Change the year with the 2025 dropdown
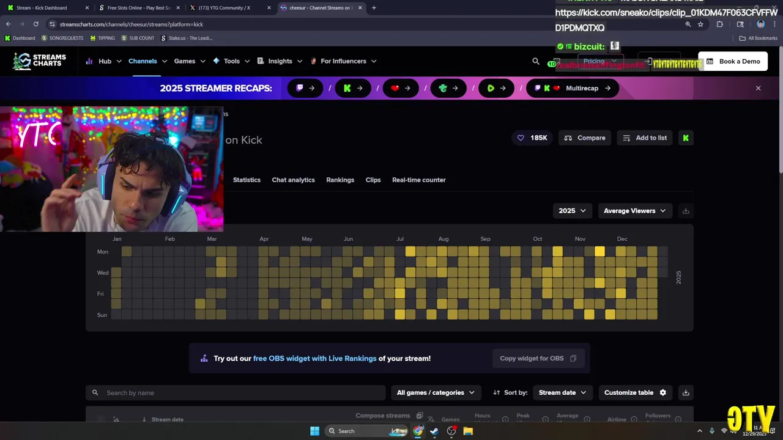This screenshot has height=440, width=783. pos(572,211)
